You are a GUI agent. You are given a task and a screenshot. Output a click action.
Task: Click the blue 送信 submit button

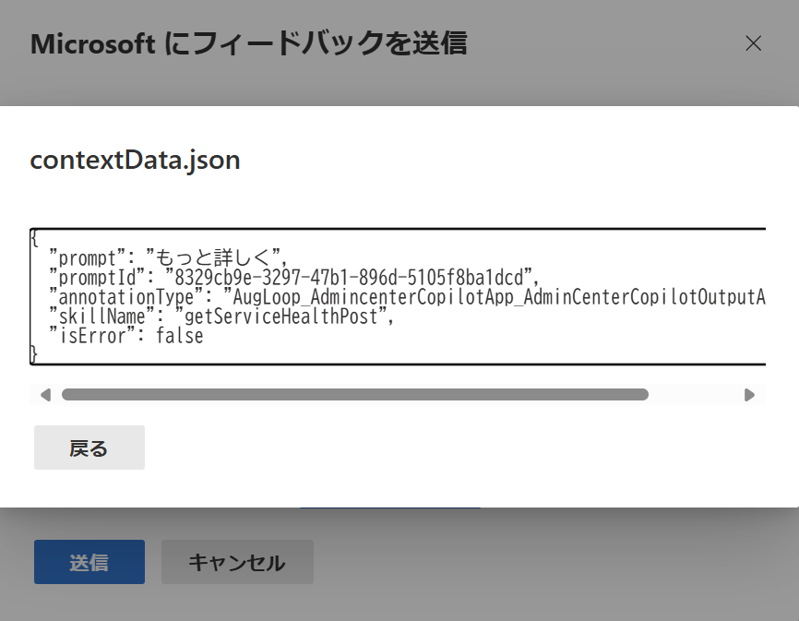coord(89,562)
